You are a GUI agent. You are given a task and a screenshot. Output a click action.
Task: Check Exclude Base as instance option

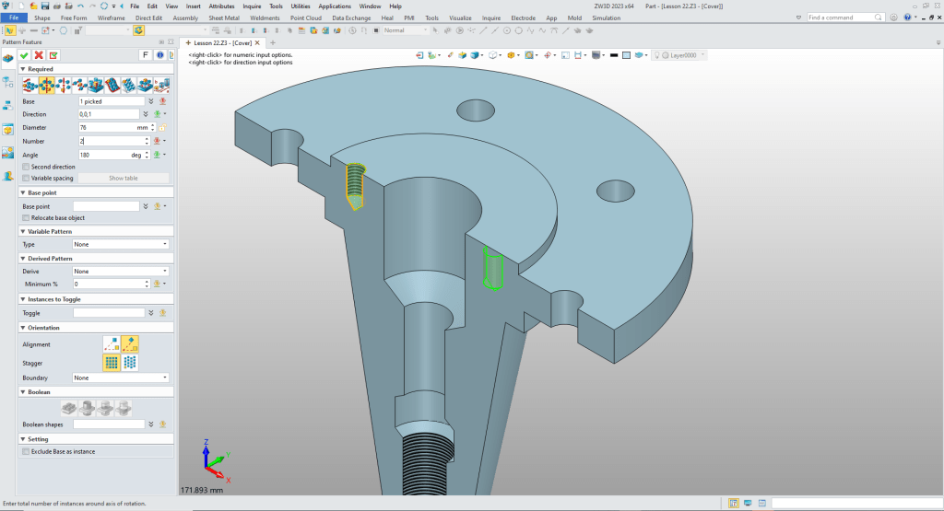(x=26, y=451)
